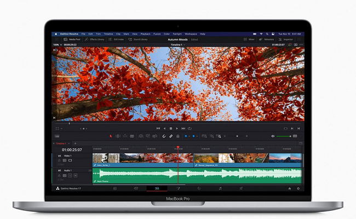Open the Edit Index panel
Image resolution: width=356 pixels, height=219 pixels.
pyautogui.click(x=116, y=39)
